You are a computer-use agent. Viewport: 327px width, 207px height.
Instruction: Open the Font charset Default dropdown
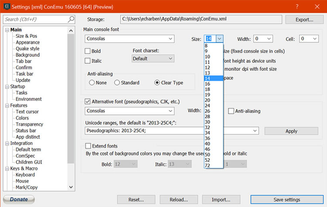(153, 59)
